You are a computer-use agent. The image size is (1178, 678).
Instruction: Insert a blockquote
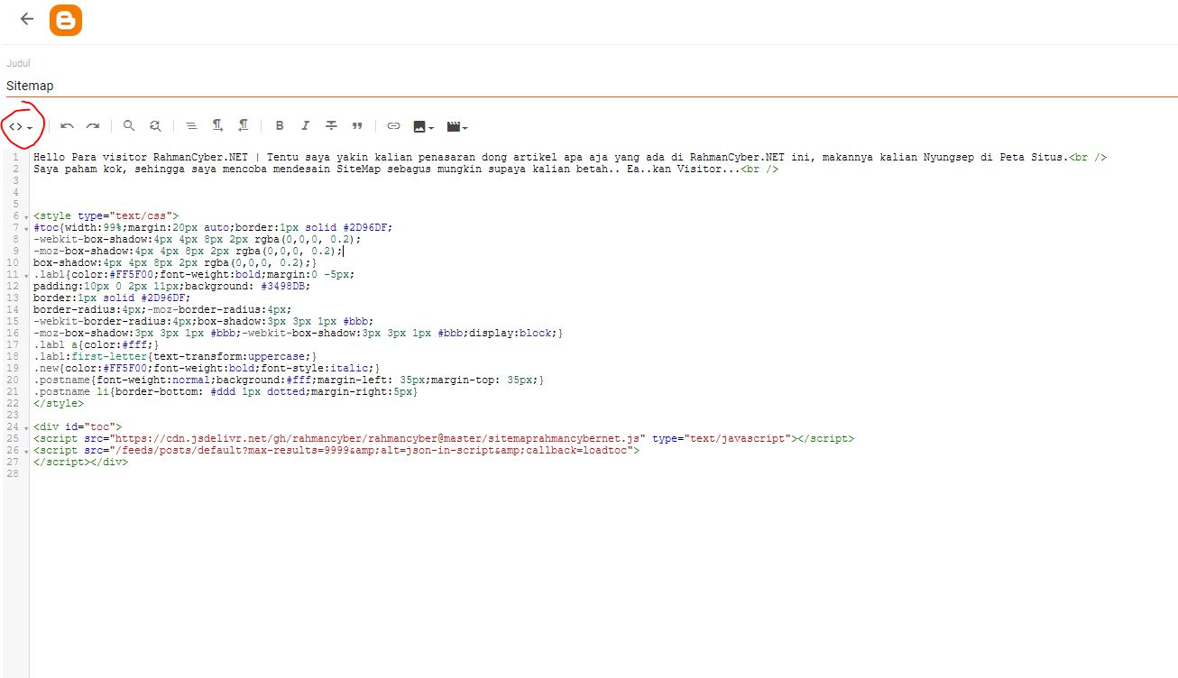pyautogui.click(x=357, y=126)
